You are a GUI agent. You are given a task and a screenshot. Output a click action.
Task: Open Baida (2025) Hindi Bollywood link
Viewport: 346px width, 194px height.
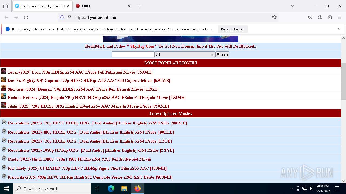(x=79, y=159)
